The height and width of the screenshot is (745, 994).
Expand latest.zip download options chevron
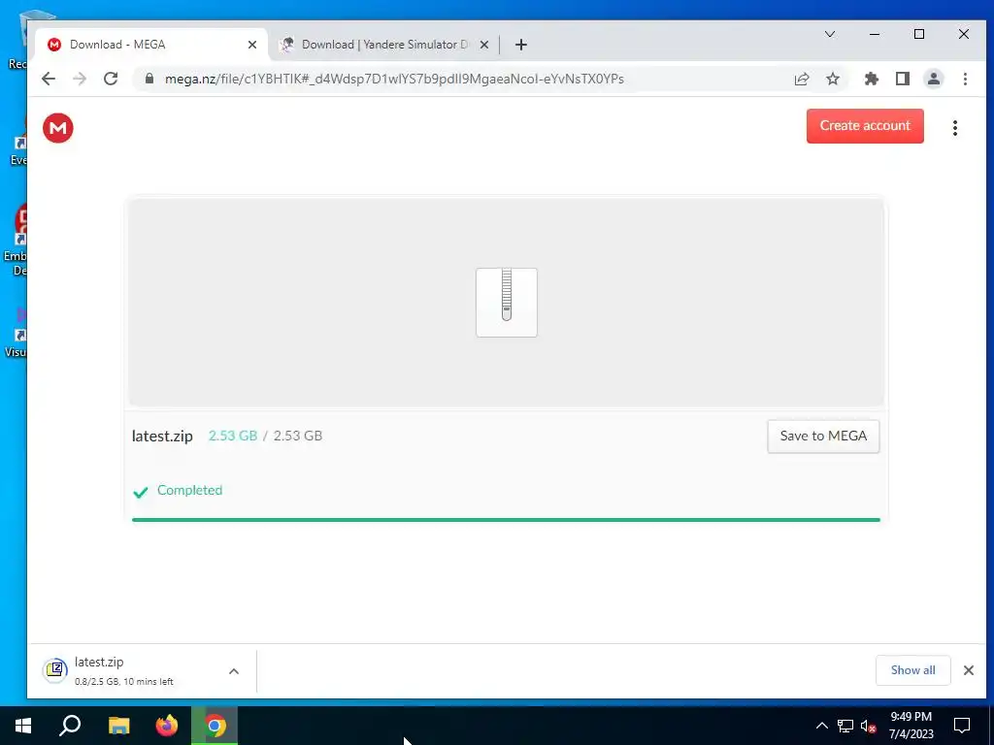pos(233,671)
